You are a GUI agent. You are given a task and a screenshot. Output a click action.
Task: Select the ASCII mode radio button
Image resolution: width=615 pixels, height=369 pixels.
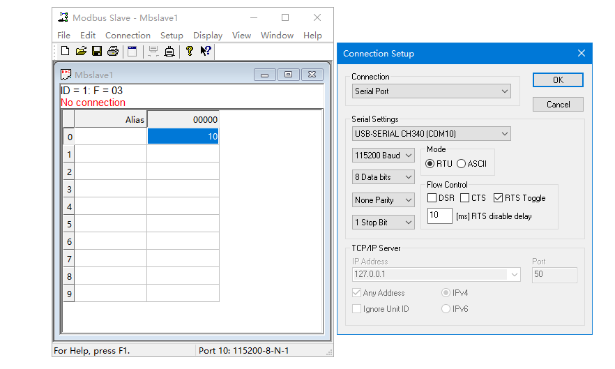pos(462,164)
